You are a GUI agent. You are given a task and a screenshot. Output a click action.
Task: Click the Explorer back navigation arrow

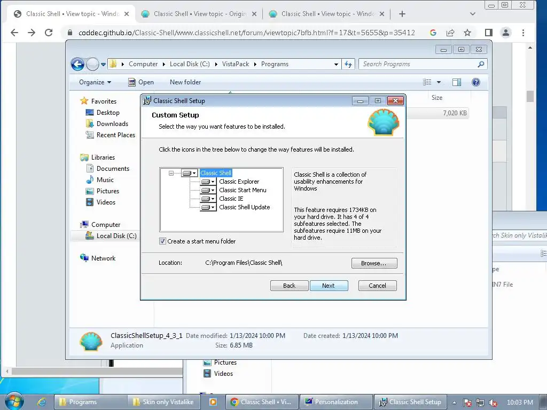[77, 64]
